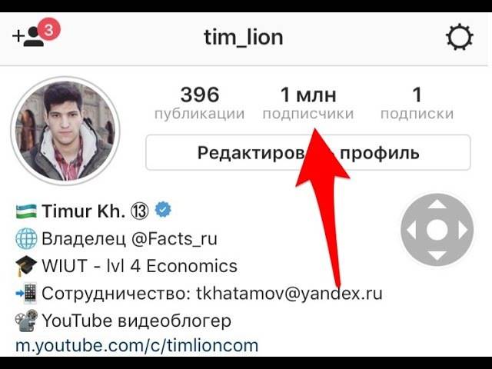Tap the center circle of directional pad
This screenshot has width=492, height=369.
click(437, 230)
